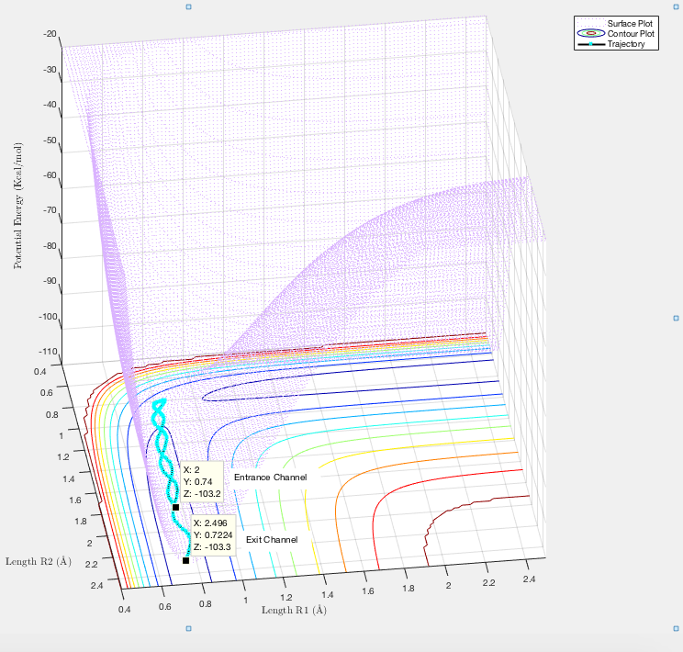
Task: Click the Trajectory line sample in legend
Action: point(590,44)
